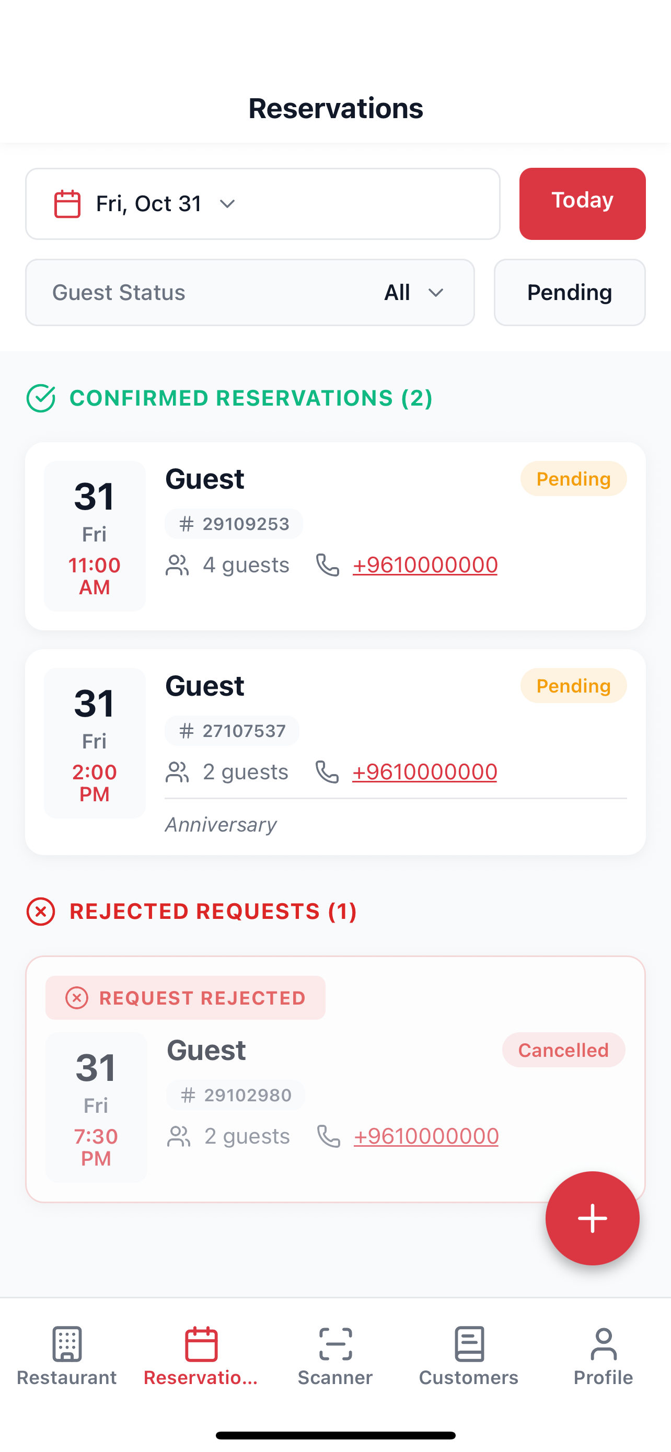Tap Pending status badge on reservation 29109253

(x=573, y=479)
